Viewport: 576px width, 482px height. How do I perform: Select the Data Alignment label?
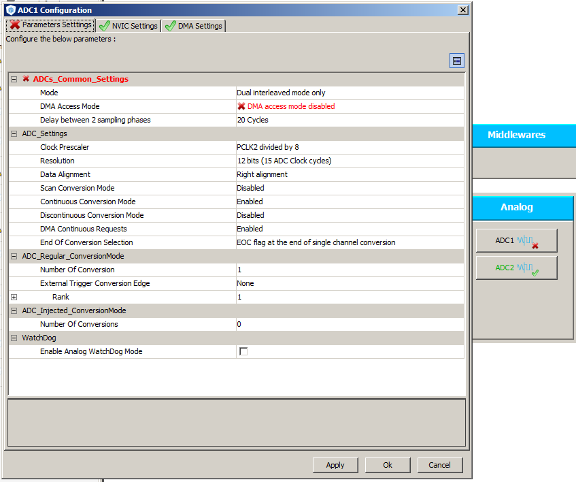tap(65, 174)
